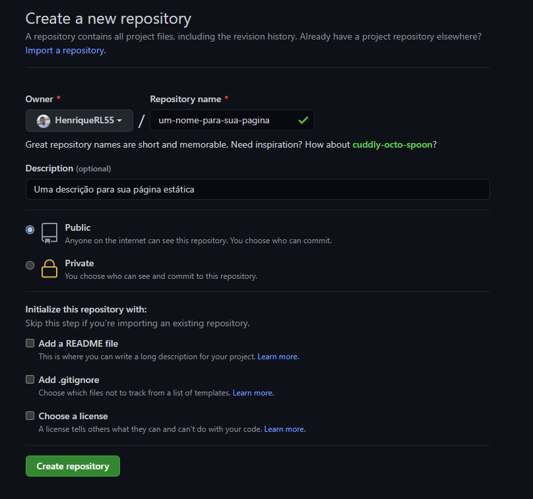This screenshot has height=499, width=533.
Task: Click the owner dropdown caret arrow
Action: tap(119, 121)
